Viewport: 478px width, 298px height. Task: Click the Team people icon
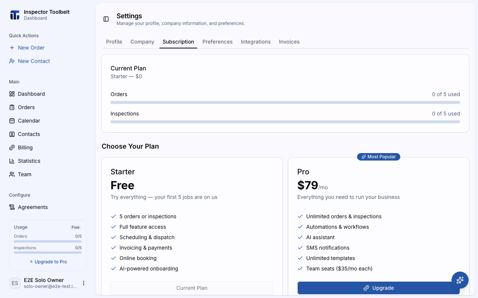(x=12, y=174)
